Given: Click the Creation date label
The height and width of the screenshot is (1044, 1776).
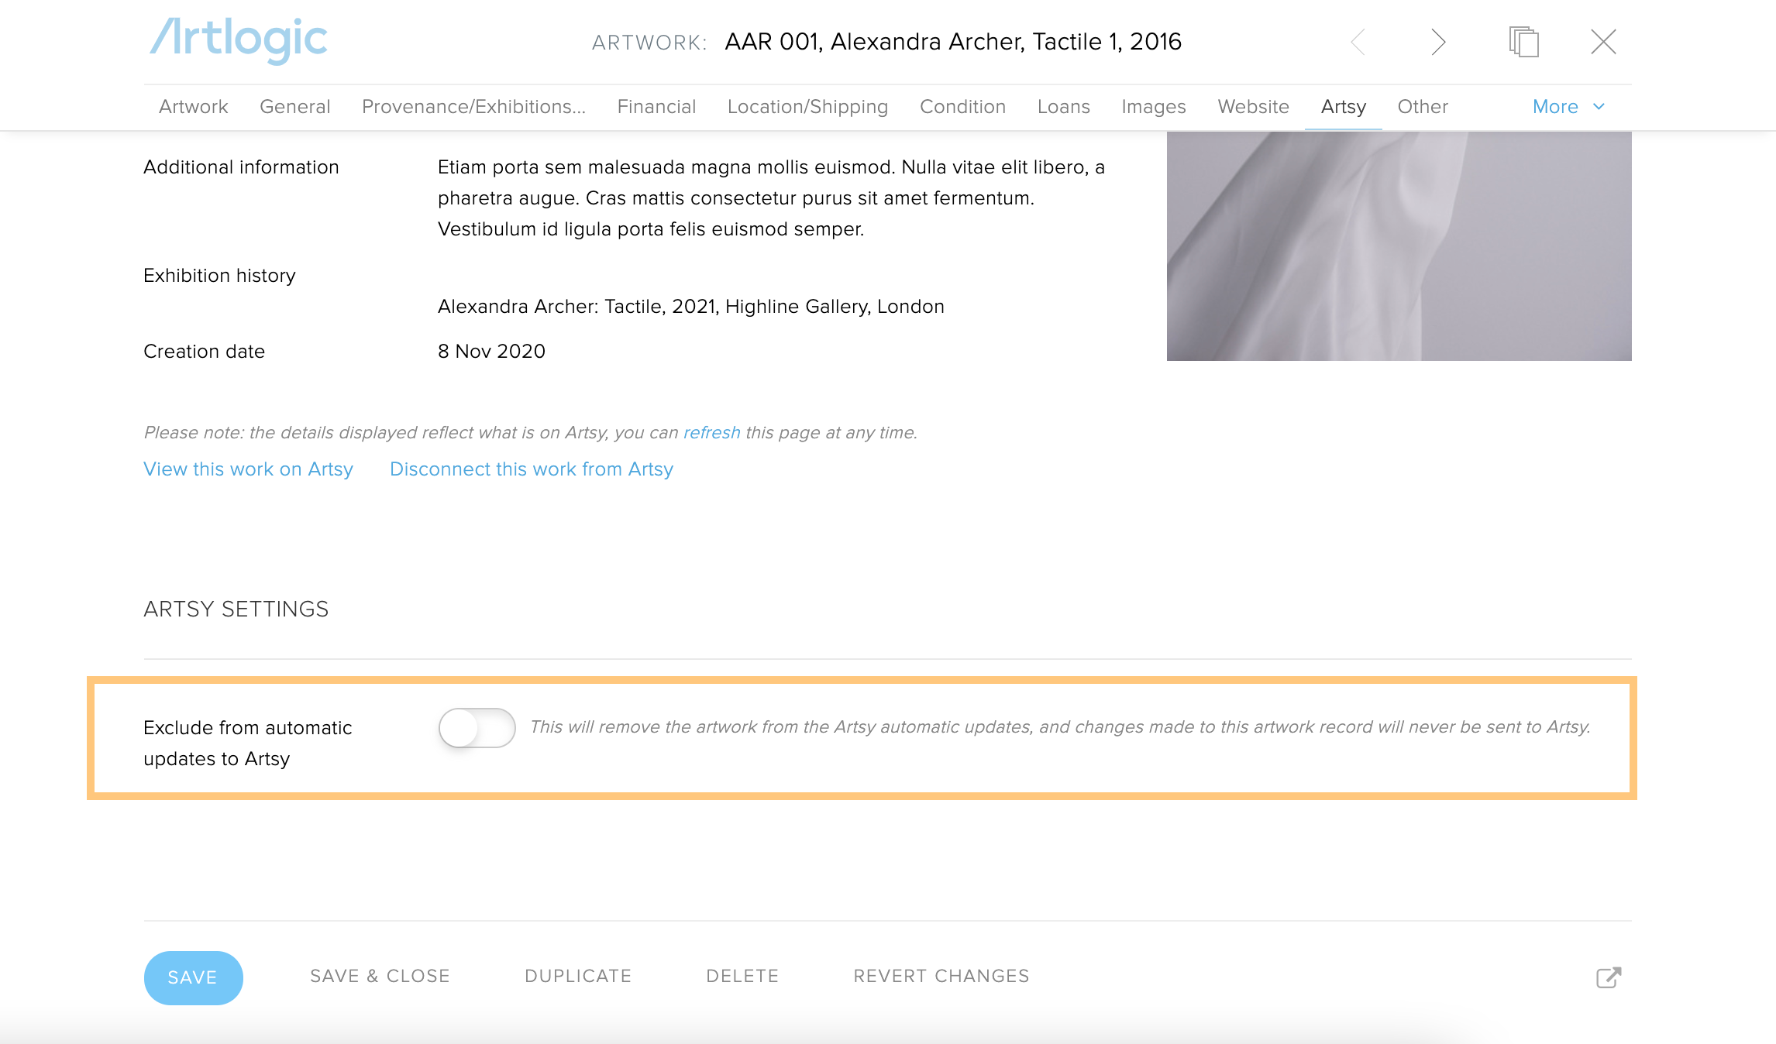Looking at the screenshot, I should [204, 352].
